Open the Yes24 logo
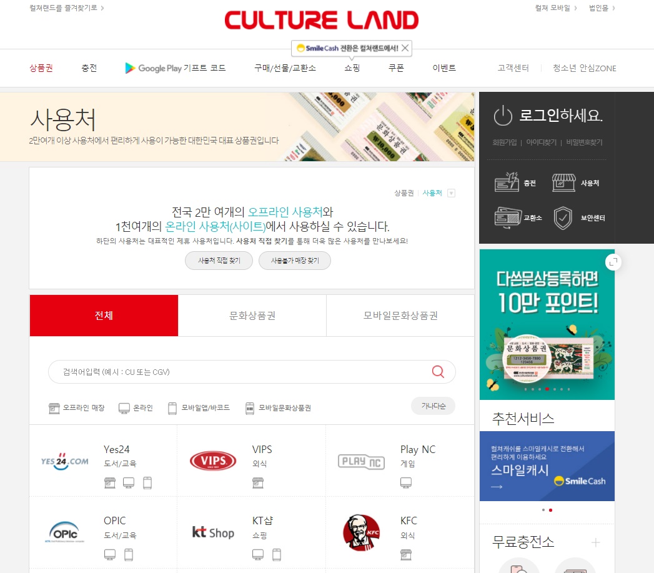 click(x=64, y=461)
